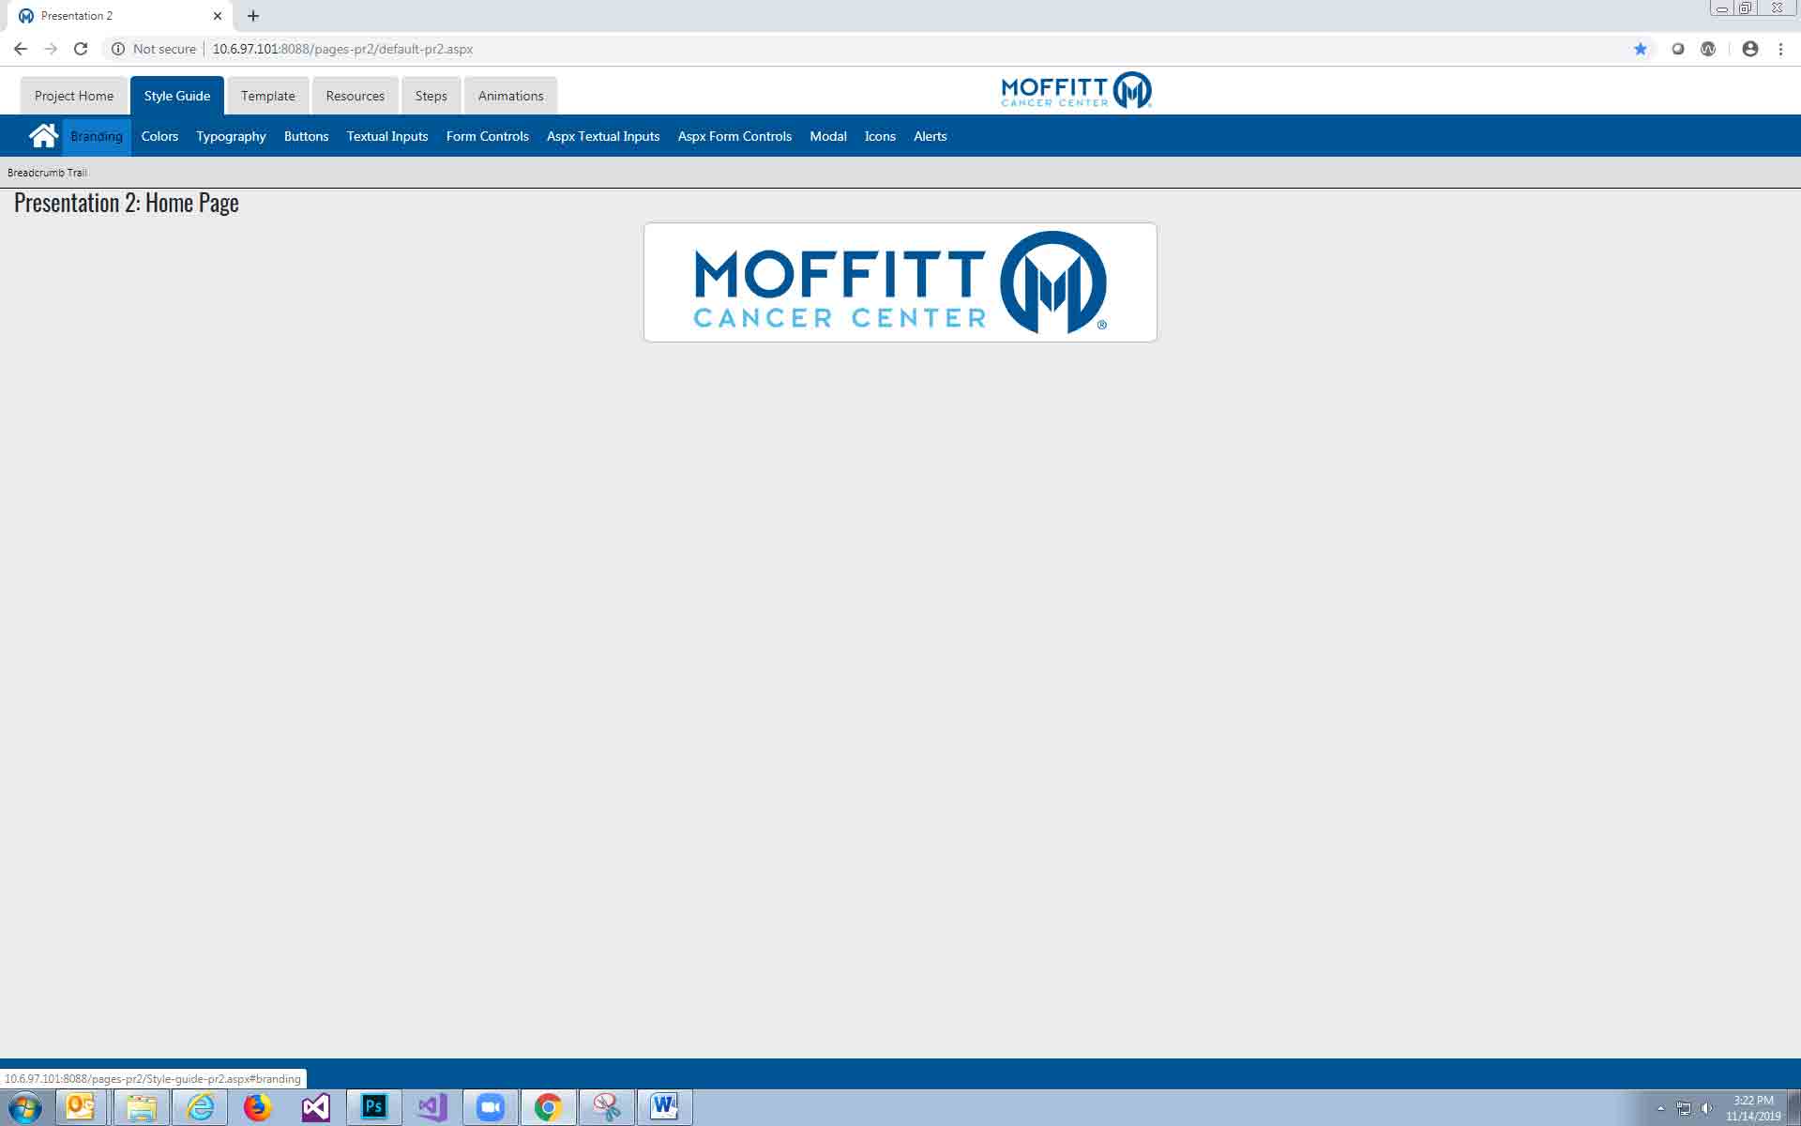This screenshot has width=1801, height=1126.
Task: Open the Alerts section
Action: coord(930,136)
